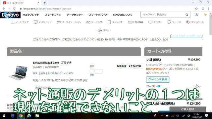This screenshot has width=212, height=119.
Task: Expand 構成内容詳細 with the plus sign
Action: 106,88
